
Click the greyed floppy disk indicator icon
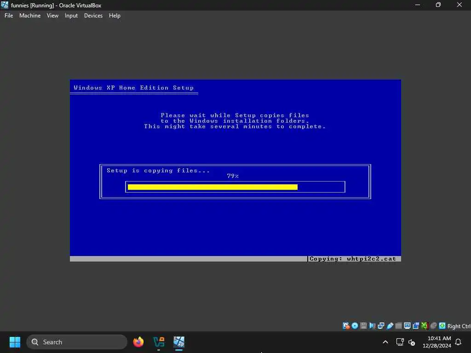click(363, 326)
